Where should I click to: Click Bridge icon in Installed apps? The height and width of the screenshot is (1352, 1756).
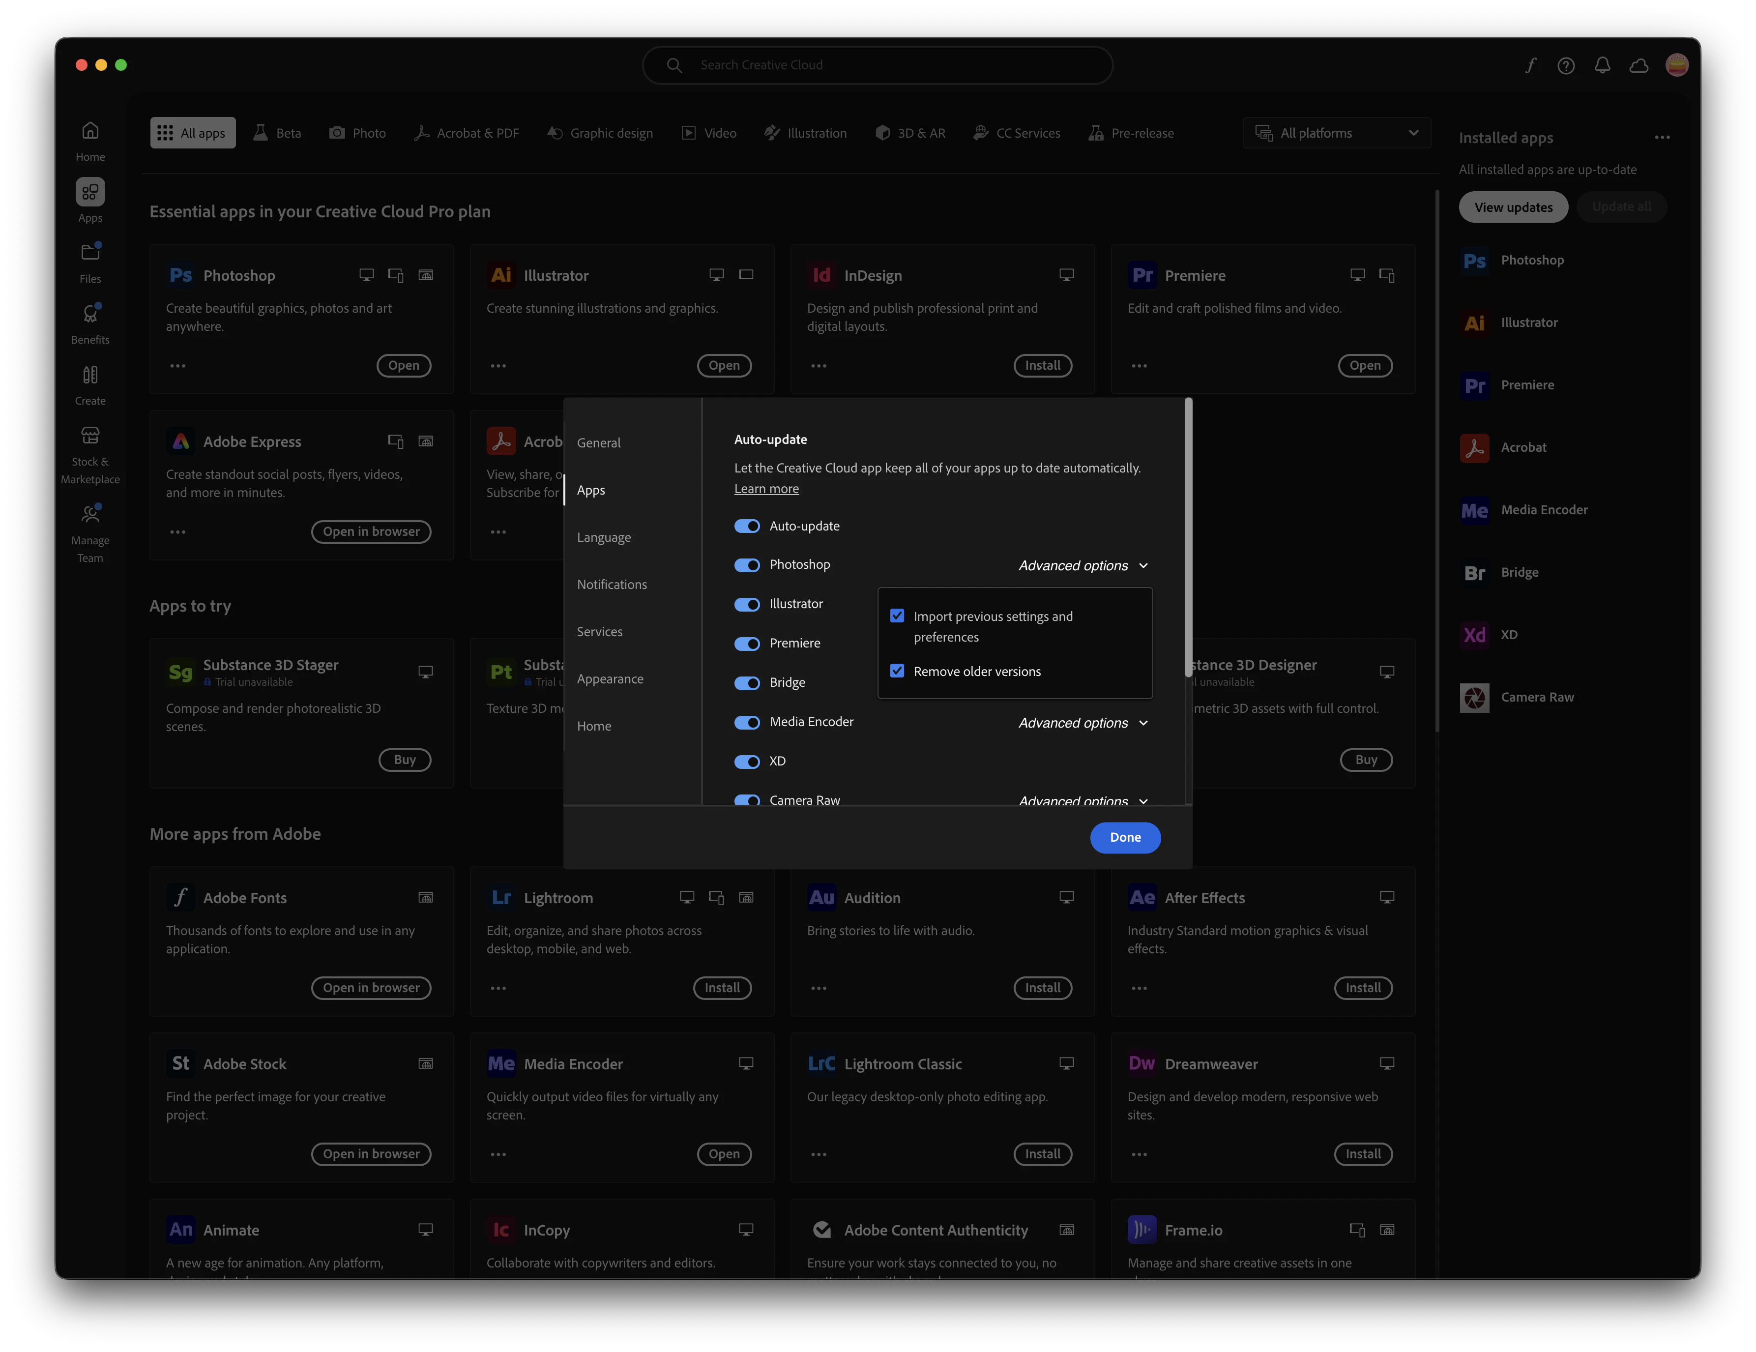coord(1475,573)
